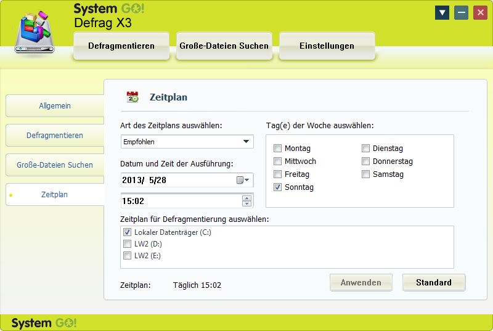Image resolution: width=493 pixels, height=331 pixels.
Task: Select Große-Dateien Suchen in the sidebar
Action: (x=55, y=165)
